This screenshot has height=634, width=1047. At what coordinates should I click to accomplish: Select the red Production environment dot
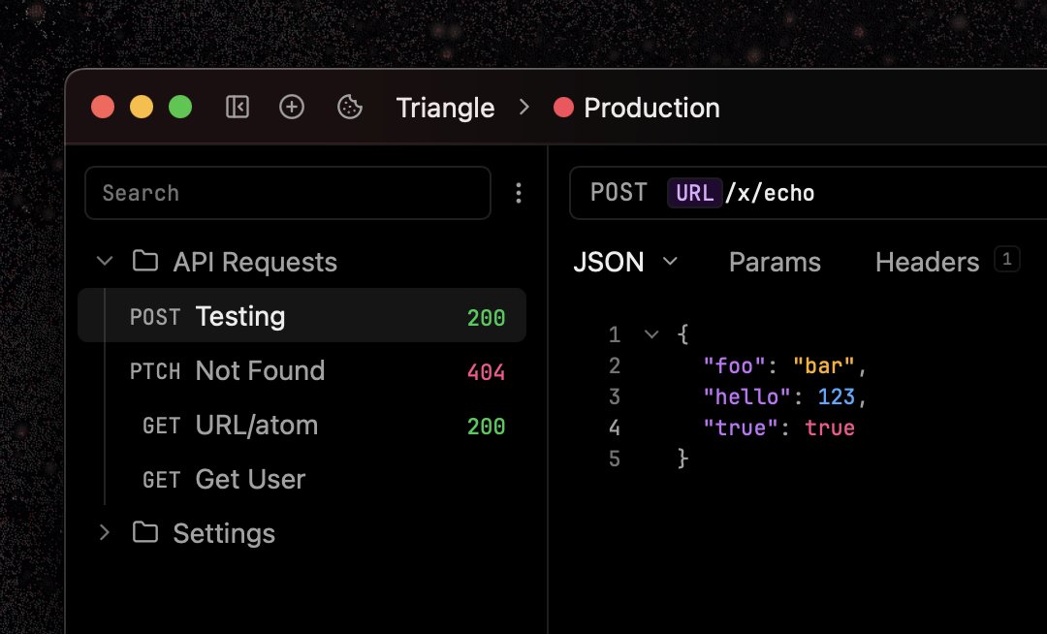[x=563, y=108]
